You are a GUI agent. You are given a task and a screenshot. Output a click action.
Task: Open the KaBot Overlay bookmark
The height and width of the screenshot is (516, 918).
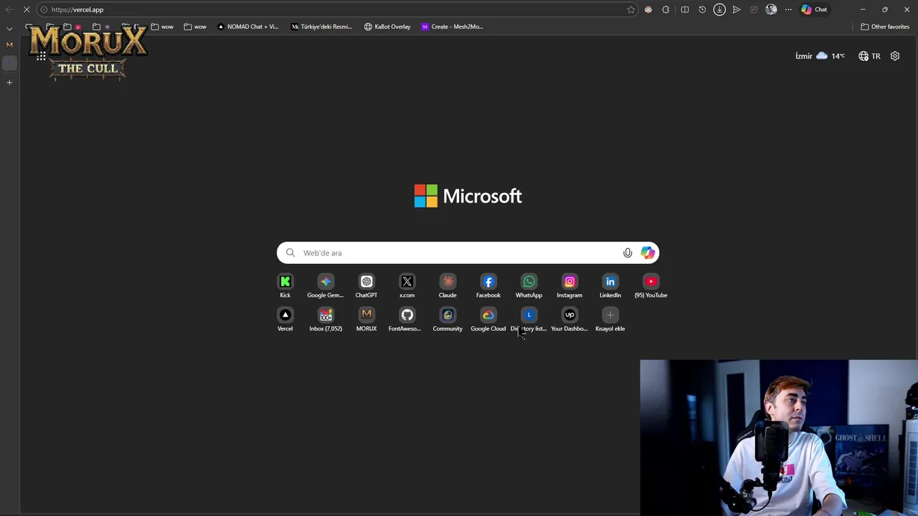coord(387,27)
